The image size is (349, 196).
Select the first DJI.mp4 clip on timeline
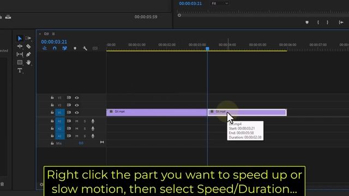coord(157,113)
